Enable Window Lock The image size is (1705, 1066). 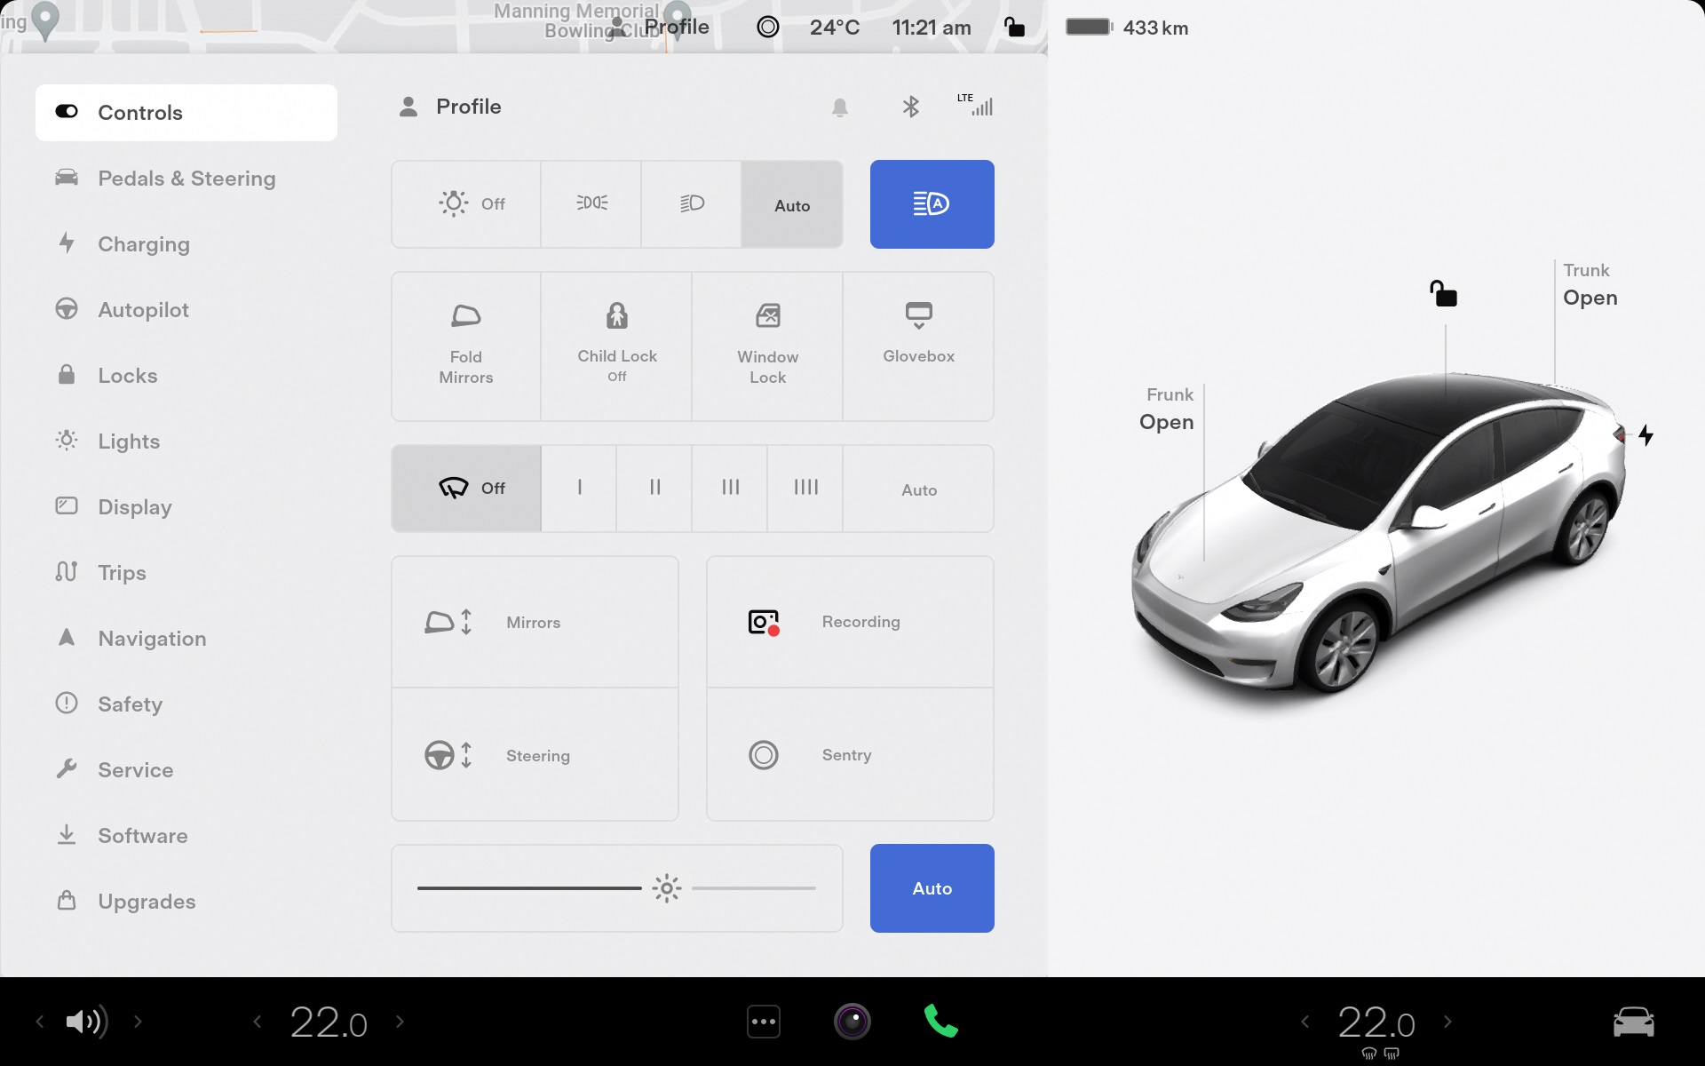point(767,346)
